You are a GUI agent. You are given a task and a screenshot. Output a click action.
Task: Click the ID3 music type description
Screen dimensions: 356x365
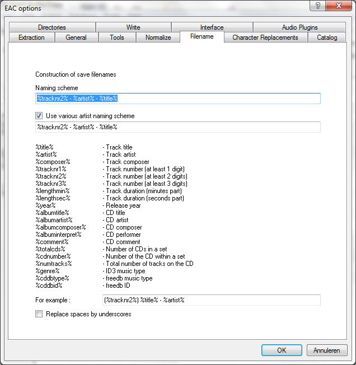click(x=124, y=271)
